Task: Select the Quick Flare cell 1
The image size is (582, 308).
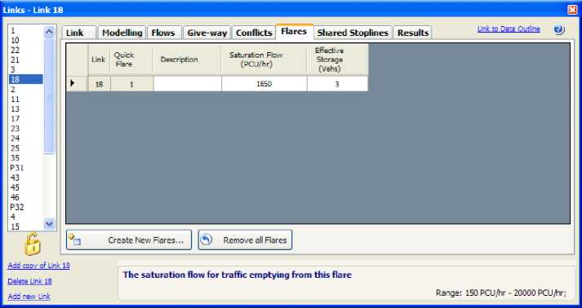Action: click(x=131, y=84)
